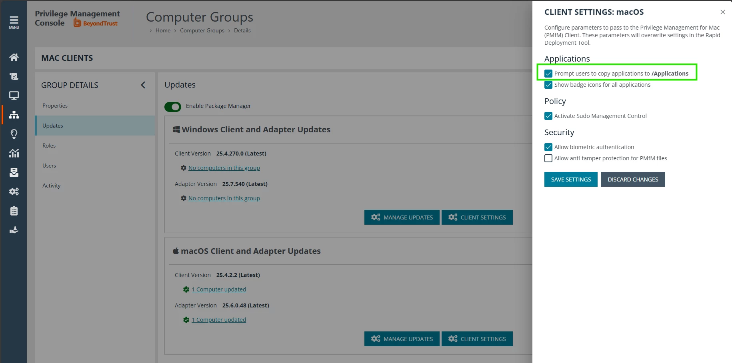Open 1 Computer updated under macOS Adapter Version
732x363 pixels.
coord(219,320)
